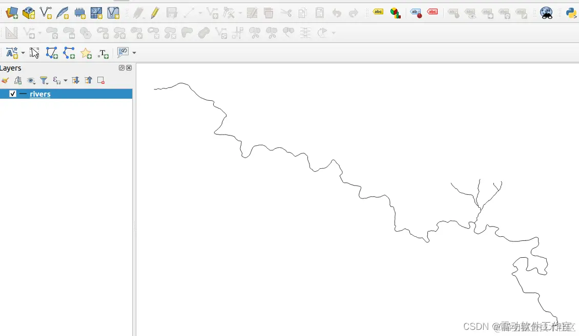Select the Create Text Annotation tool
This screenshot has width=579, height=336.
click(x=103, y=54)
